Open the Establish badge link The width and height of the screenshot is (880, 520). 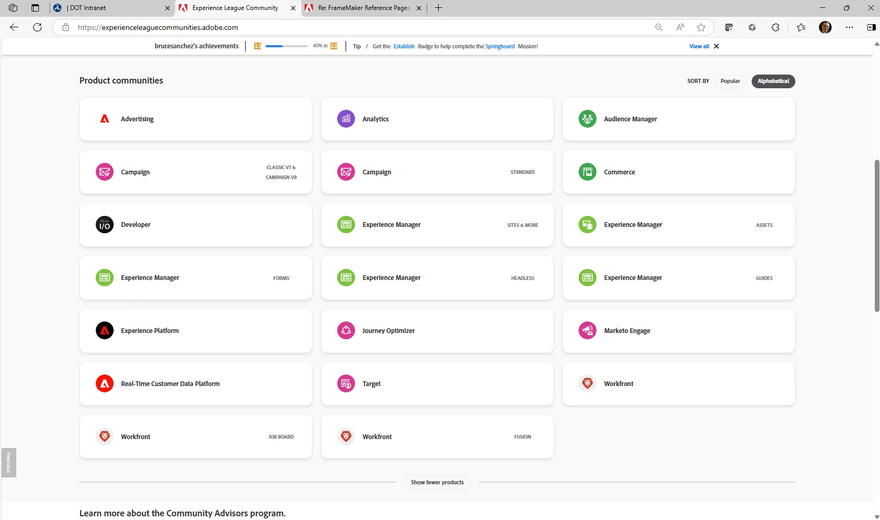(x=404, y=46)
